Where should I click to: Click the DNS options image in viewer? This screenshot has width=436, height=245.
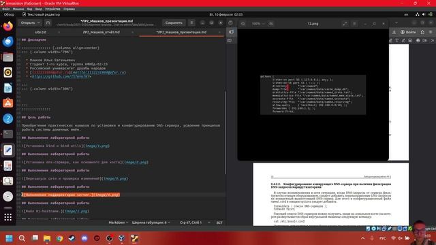coord(313,95)
